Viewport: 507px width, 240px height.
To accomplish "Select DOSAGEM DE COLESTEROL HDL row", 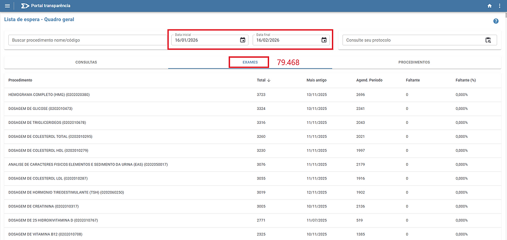I will tap(252, 151).
